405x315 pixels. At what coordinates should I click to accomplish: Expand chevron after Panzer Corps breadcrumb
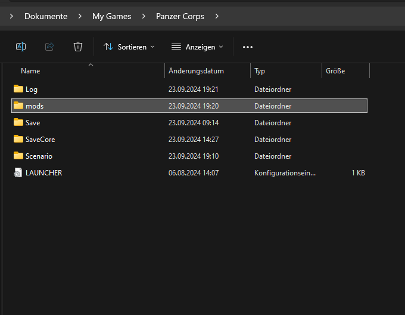pos(217,16)
